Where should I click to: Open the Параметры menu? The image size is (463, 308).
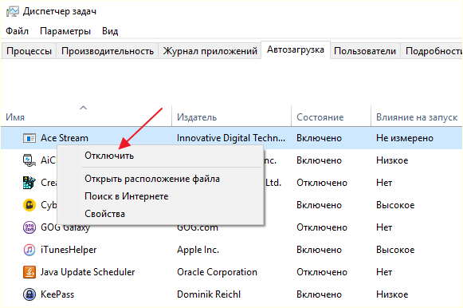65,31
